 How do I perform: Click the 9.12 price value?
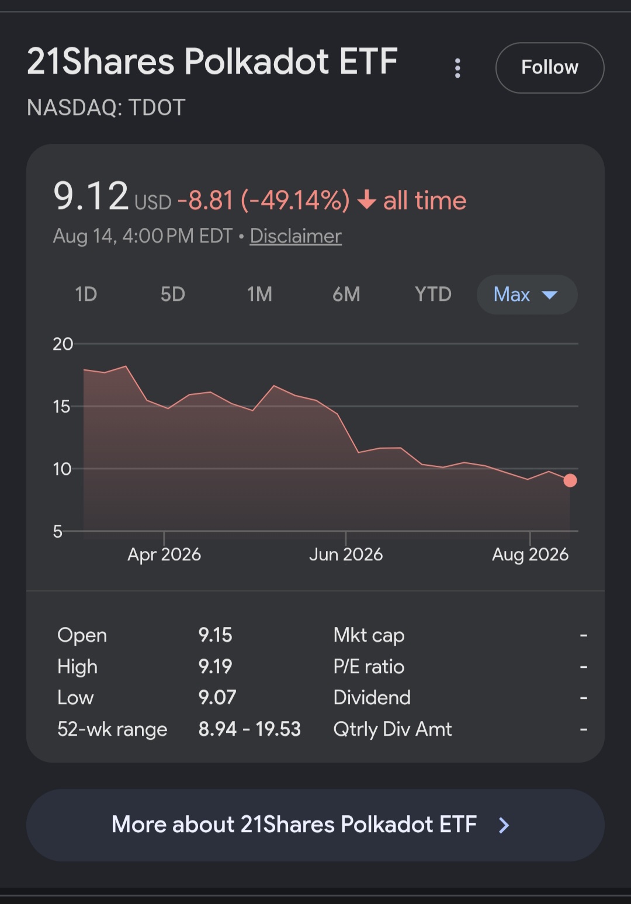(x=91, y=196)
